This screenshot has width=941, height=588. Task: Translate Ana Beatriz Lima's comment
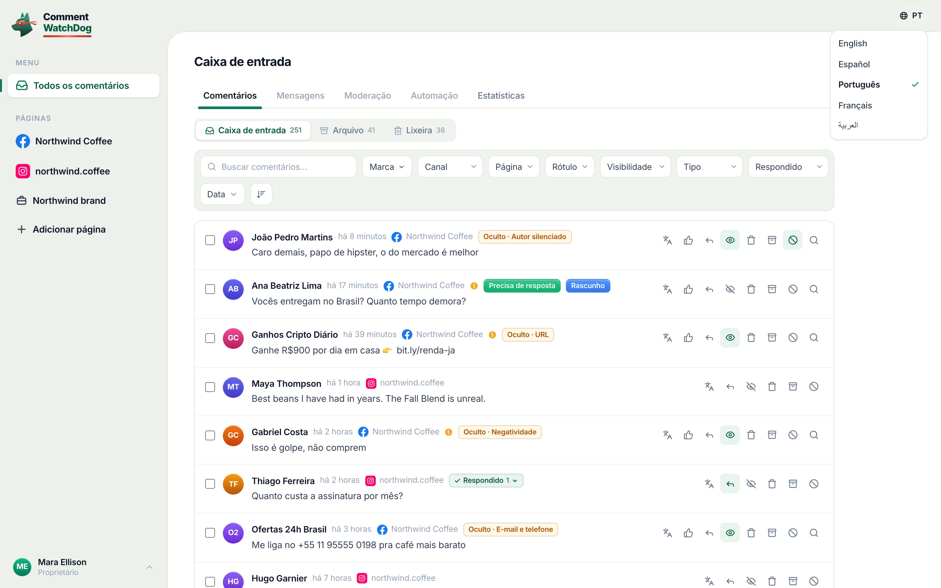tap(667, 289)
